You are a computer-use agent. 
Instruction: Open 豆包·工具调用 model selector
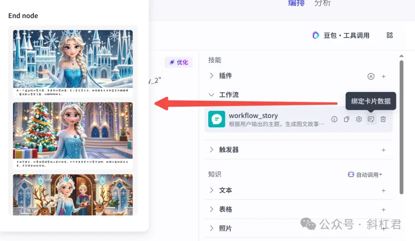coord(341,35)
